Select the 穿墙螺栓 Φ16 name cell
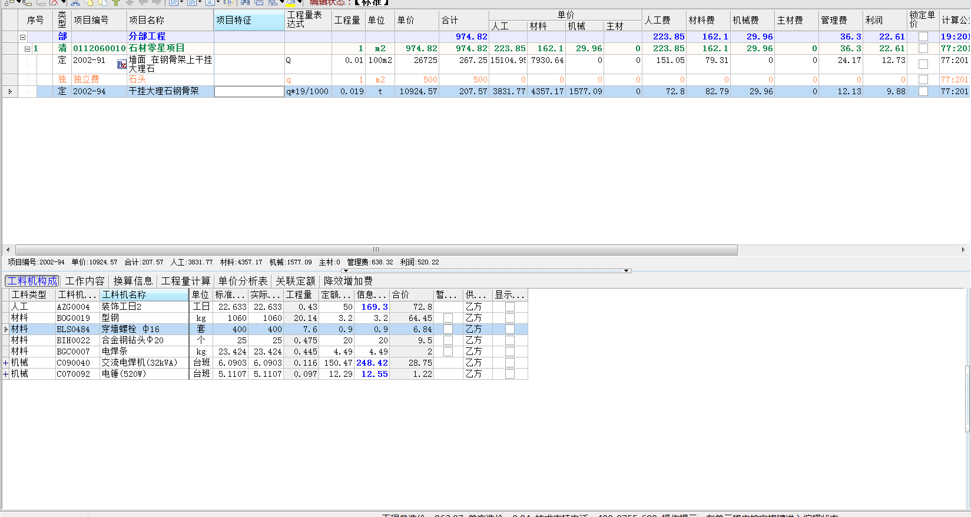 144,329
